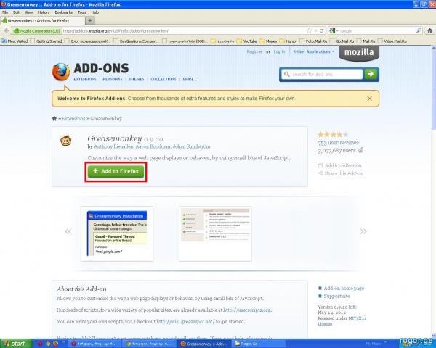Go to the Themes section
Image resolution: width=436 pixels, height=348 pixels.
(137, 79)
